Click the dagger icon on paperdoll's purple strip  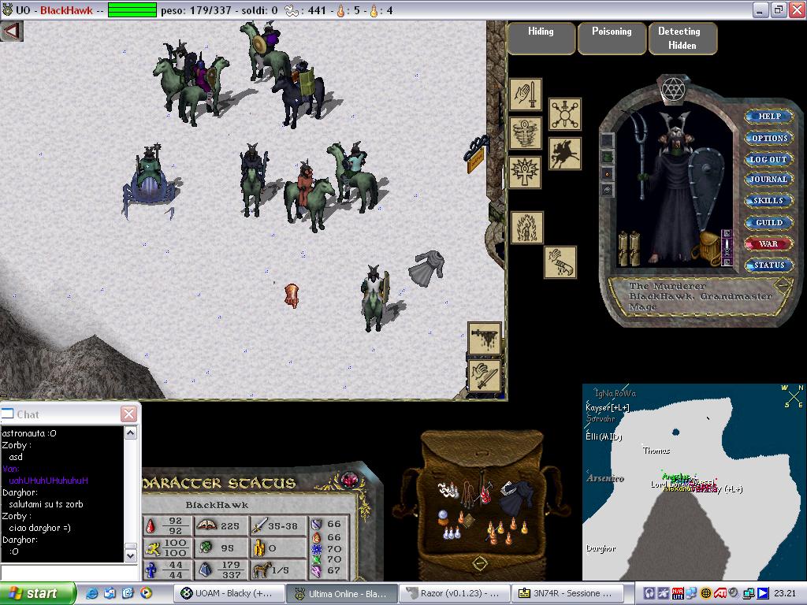click(x=727, y=247)
